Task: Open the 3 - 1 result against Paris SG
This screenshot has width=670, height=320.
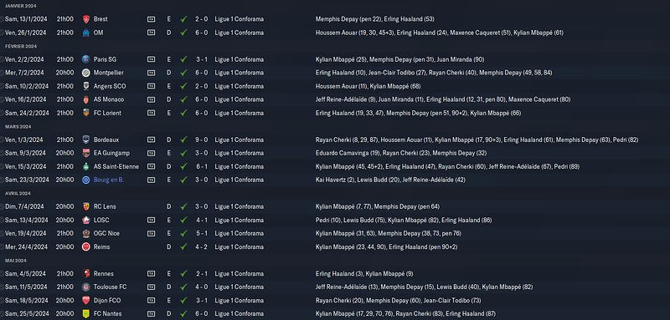Action: (202, 59)
